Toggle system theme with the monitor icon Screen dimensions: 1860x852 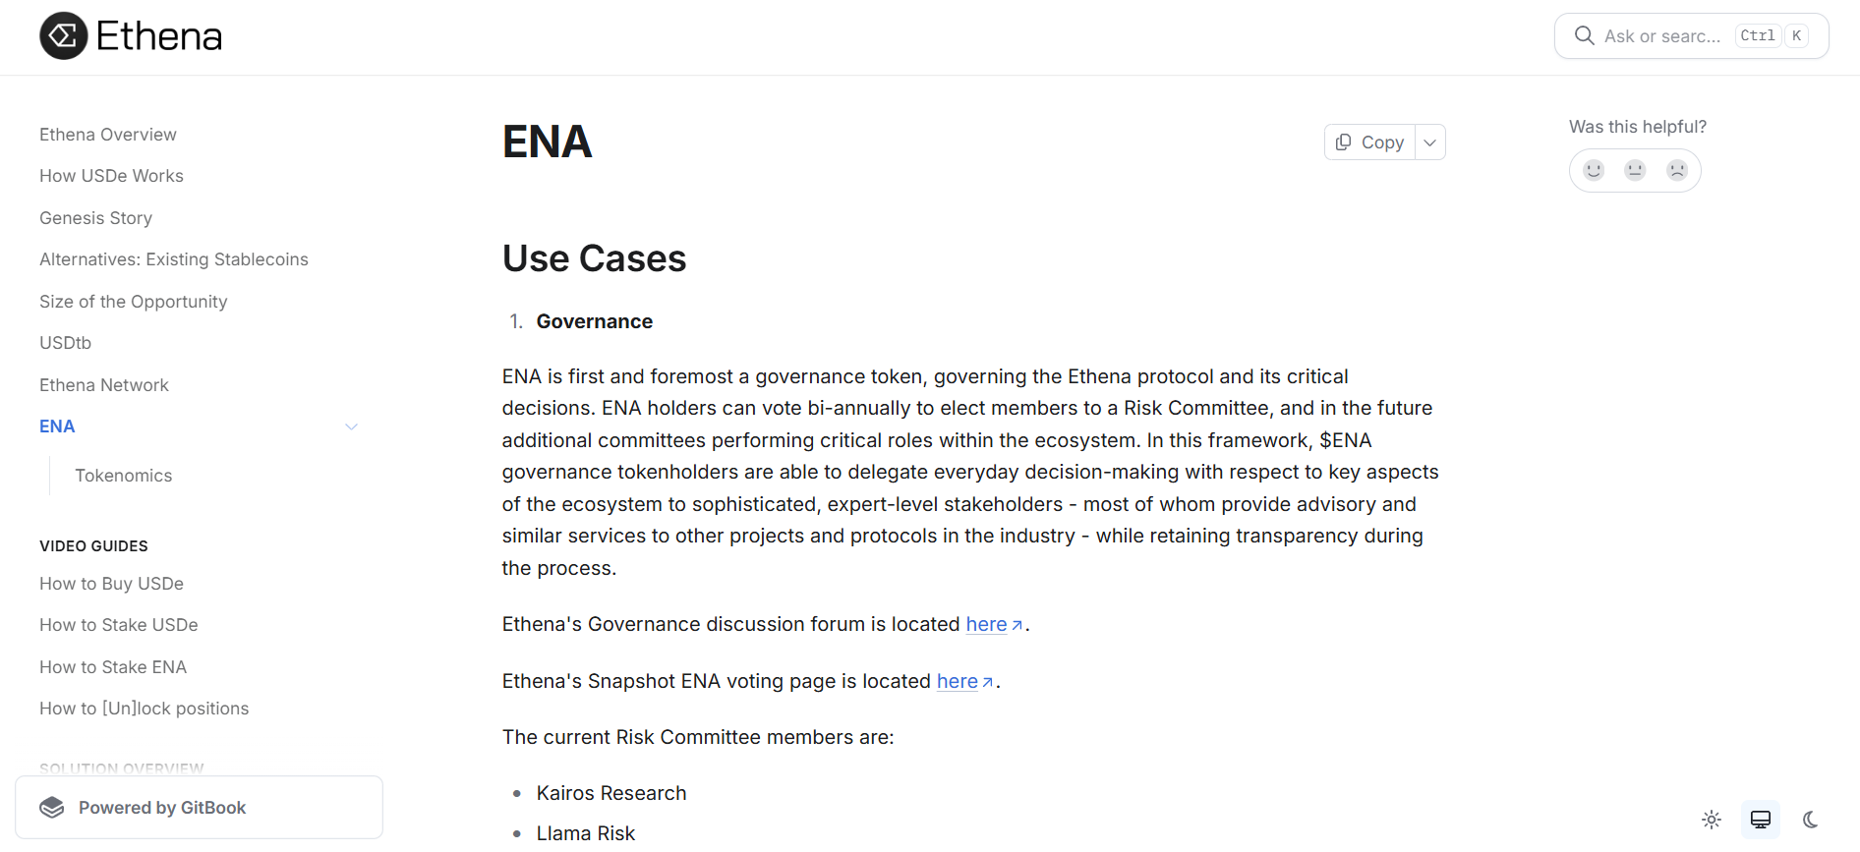tap(1760, 819)
